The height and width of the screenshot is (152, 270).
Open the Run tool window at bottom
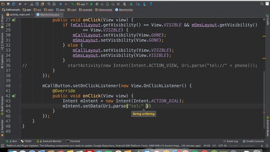coord(12,141)
